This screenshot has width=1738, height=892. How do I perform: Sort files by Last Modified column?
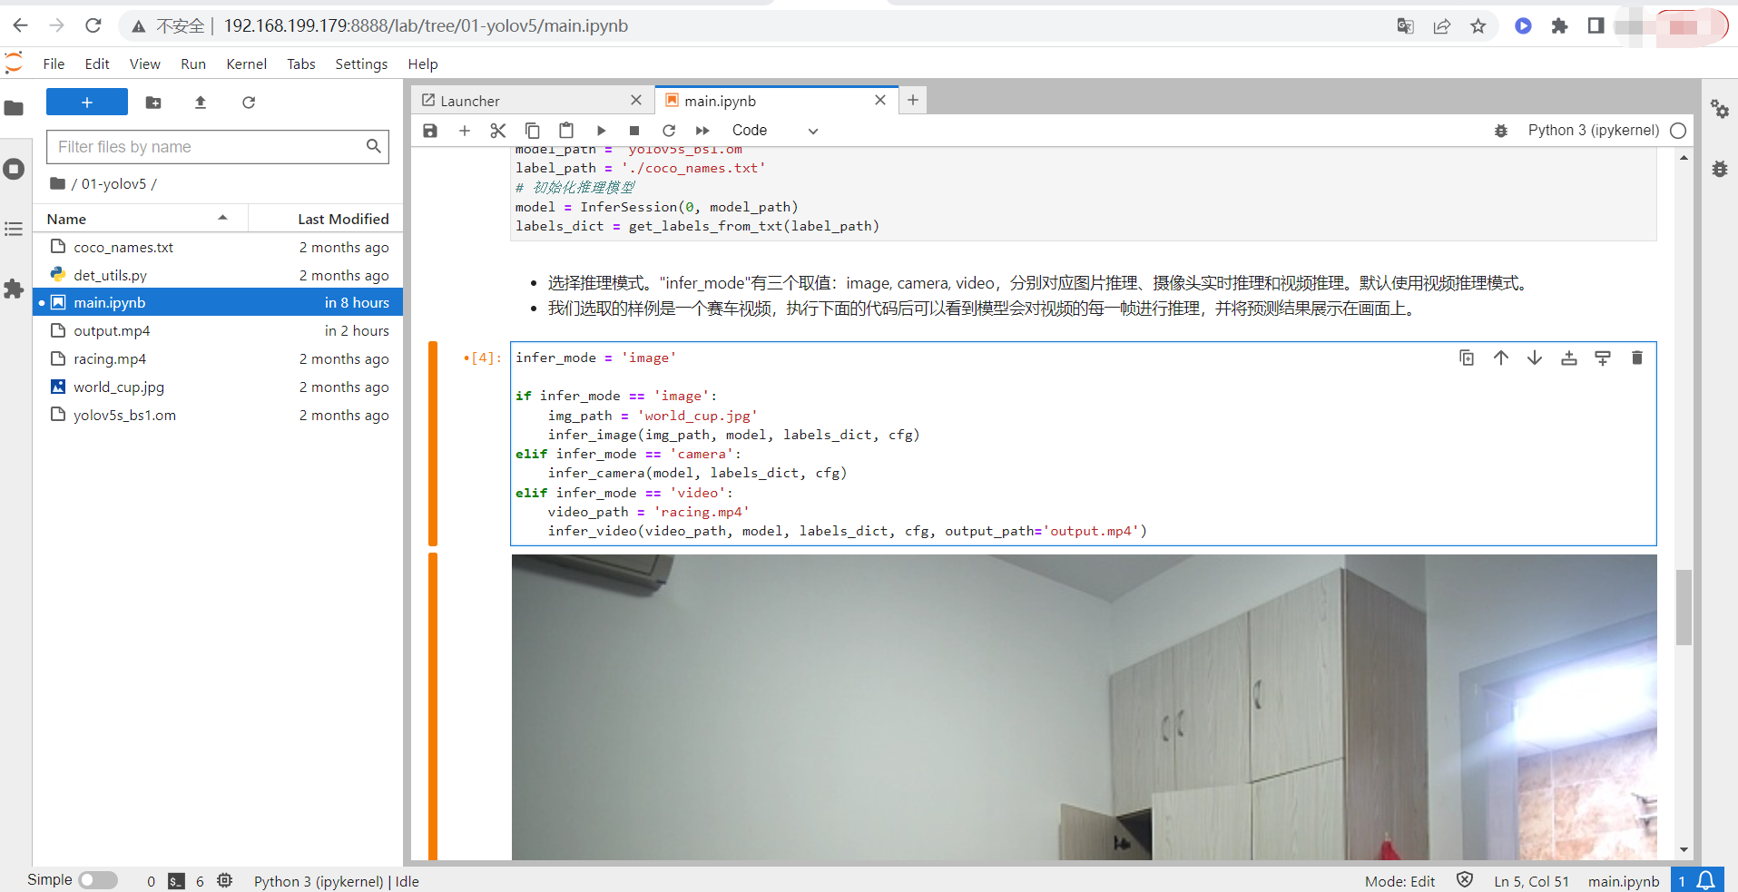(x=326, y=219)
